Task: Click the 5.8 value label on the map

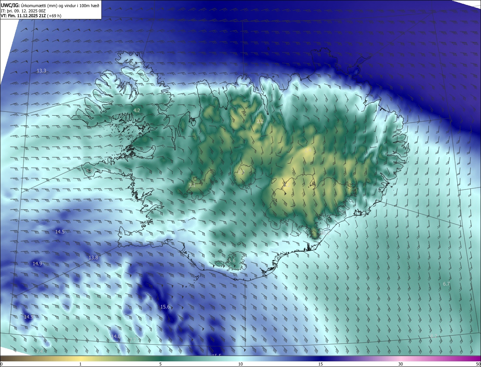Action: [x=89, y=171]
